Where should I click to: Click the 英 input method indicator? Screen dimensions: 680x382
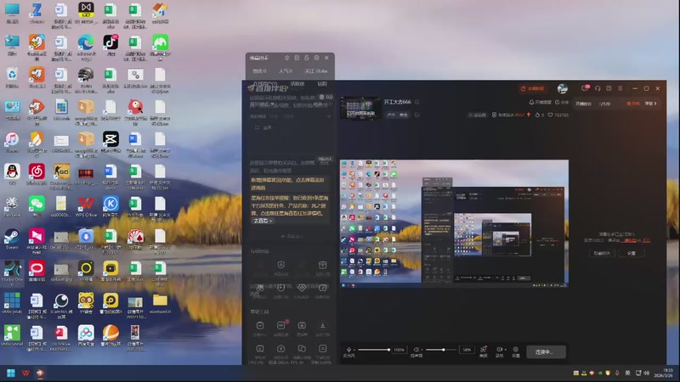(627, 373)
